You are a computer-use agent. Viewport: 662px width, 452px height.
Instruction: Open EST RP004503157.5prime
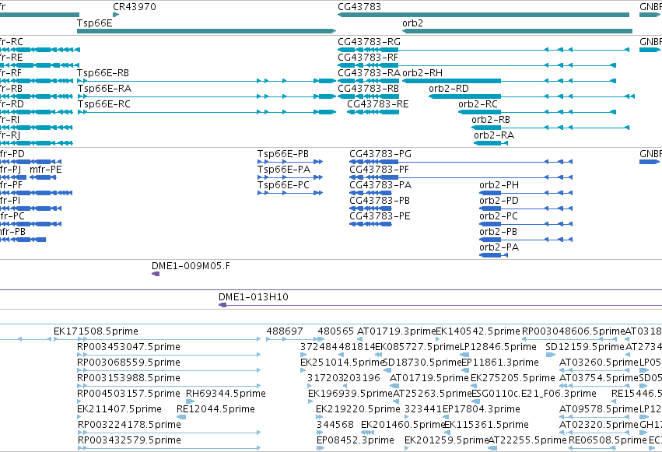(128, 394)
